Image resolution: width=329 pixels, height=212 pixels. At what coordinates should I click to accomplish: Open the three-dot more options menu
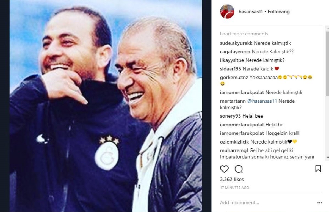pyautogui.click(x=320, y=203)
